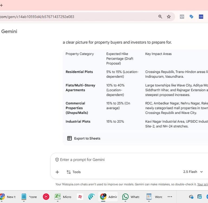
Task: Click the Property Category column header
Action: point(80,54)
